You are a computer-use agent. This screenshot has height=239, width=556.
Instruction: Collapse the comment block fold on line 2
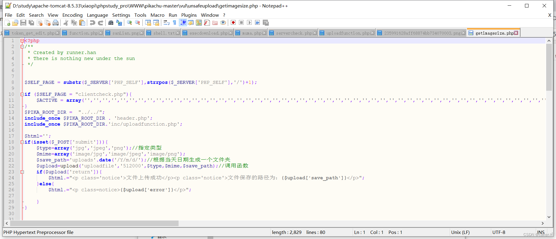[22, 47]
